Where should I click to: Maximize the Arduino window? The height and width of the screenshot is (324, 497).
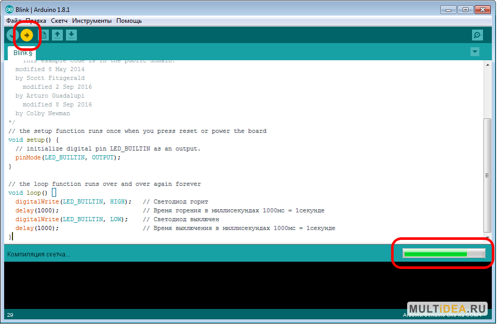click(465, 10)
